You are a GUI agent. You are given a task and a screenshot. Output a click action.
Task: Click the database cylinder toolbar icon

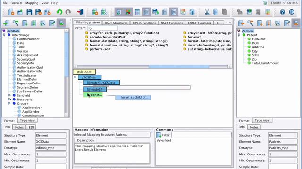192,12
